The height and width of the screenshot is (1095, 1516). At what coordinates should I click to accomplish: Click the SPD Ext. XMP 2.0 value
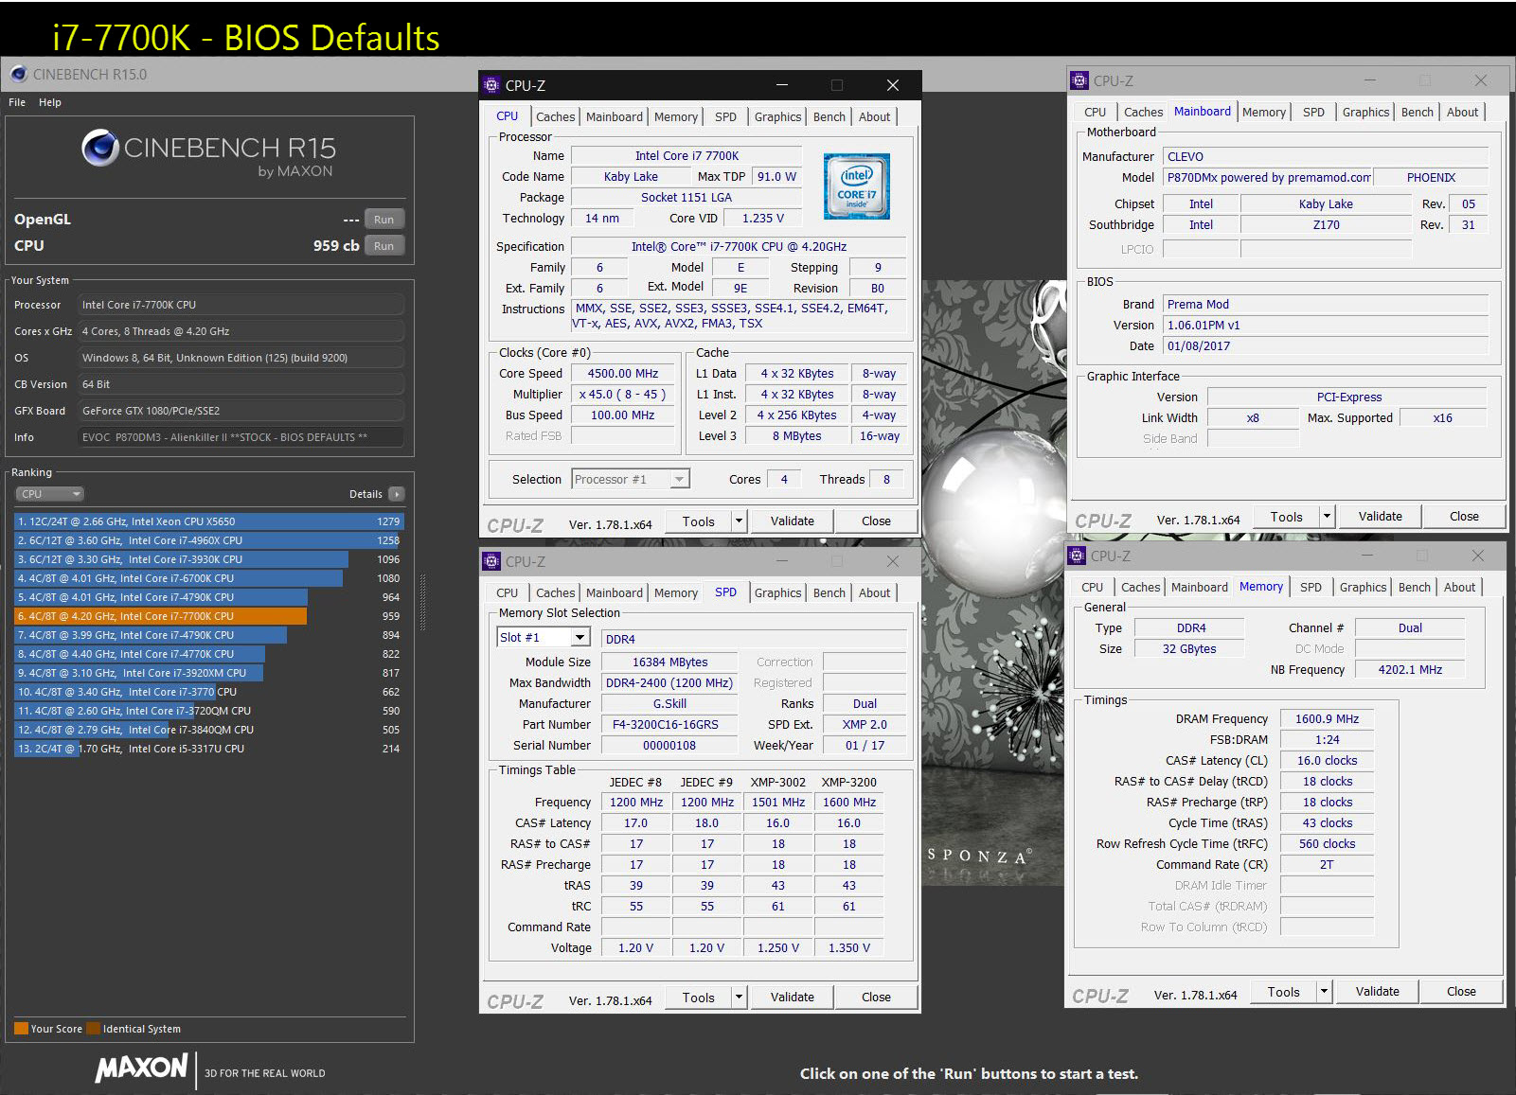(x=865, y=725)
